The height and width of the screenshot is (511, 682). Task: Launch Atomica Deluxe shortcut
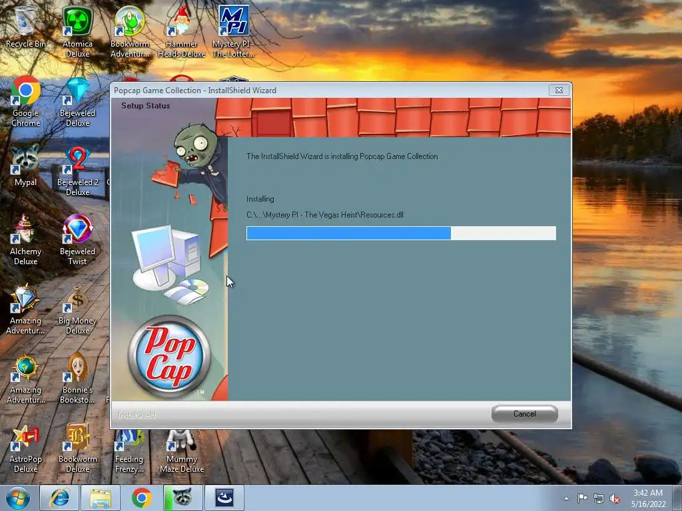point(77,32)
